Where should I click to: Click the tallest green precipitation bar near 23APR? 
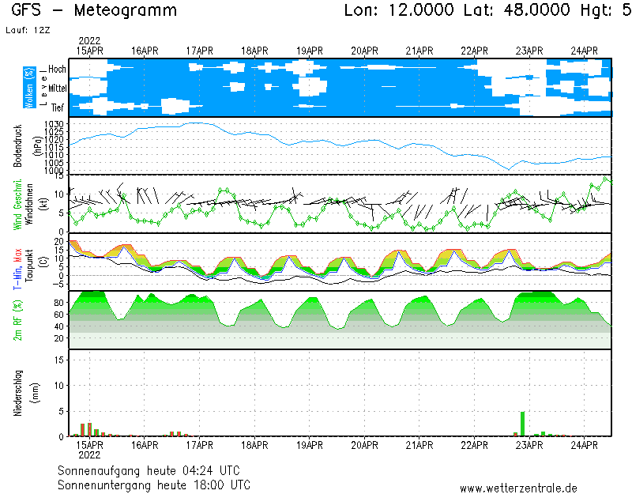tap(522, 424)
